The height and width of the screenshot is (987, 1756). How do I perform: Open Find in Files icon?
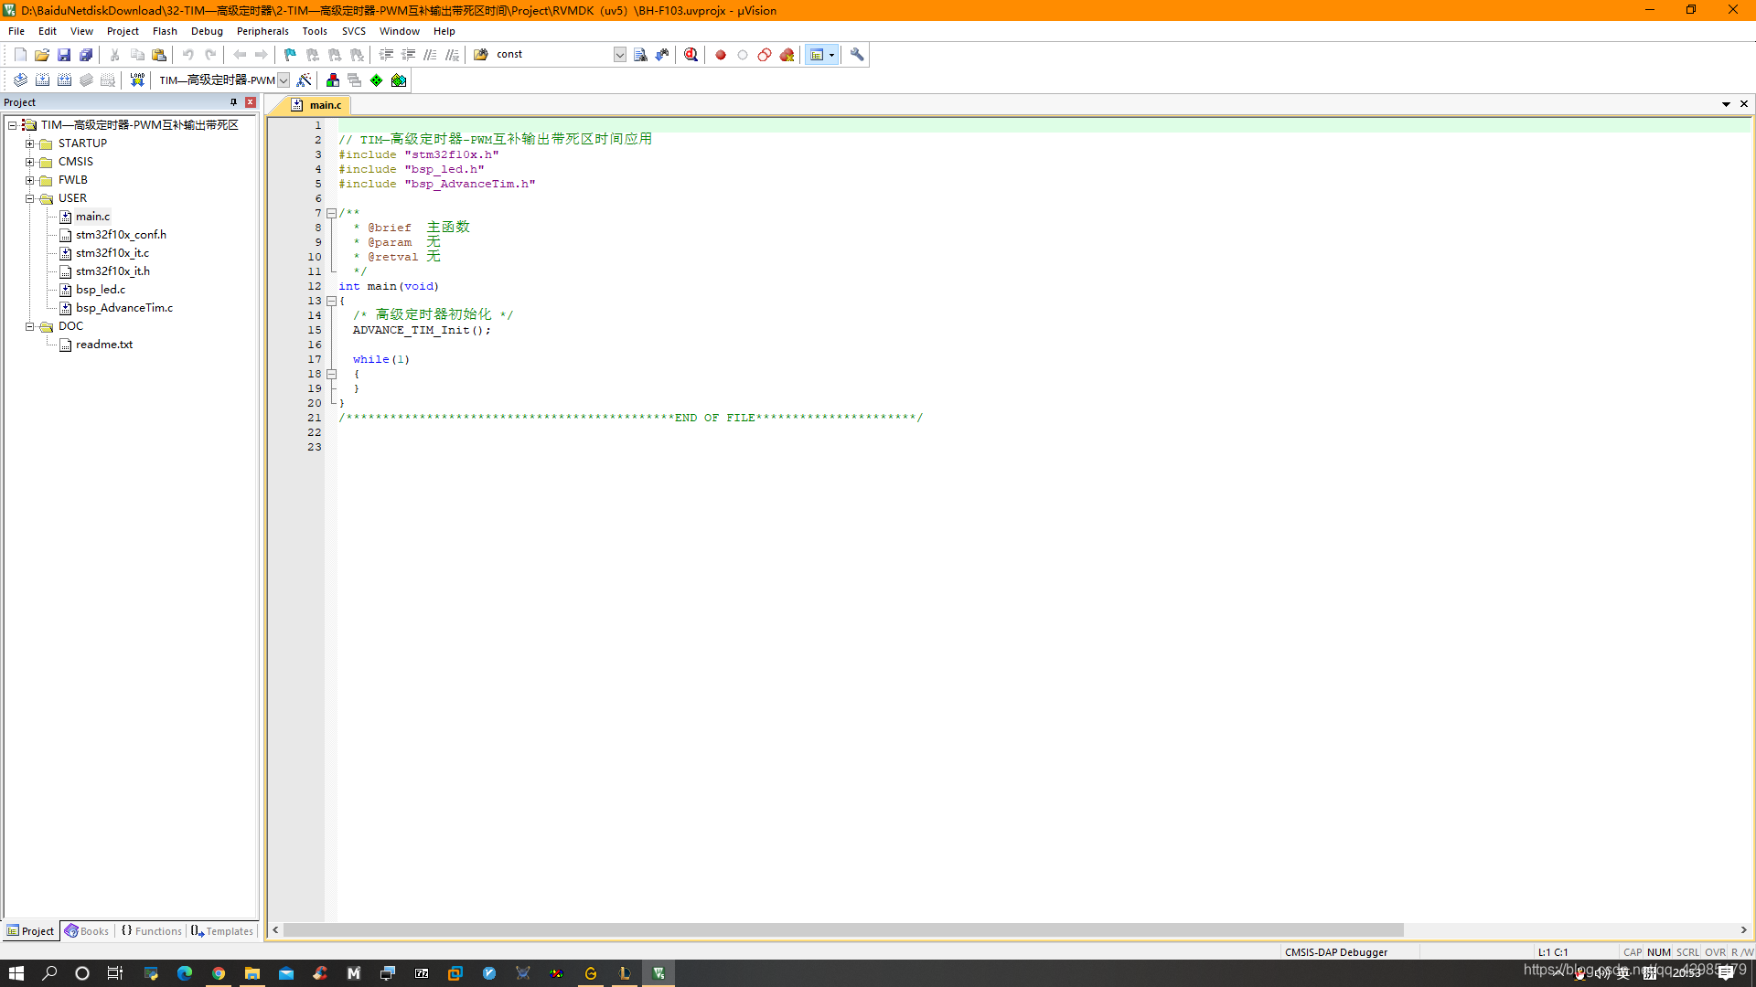pos(481,55)
